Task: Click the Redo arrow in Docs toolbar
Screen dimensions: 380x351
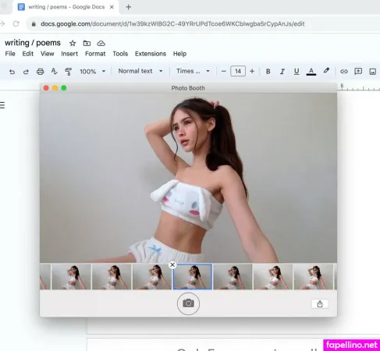Action: 26,72
